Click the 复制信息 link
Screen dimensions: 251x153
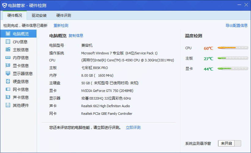76,36
